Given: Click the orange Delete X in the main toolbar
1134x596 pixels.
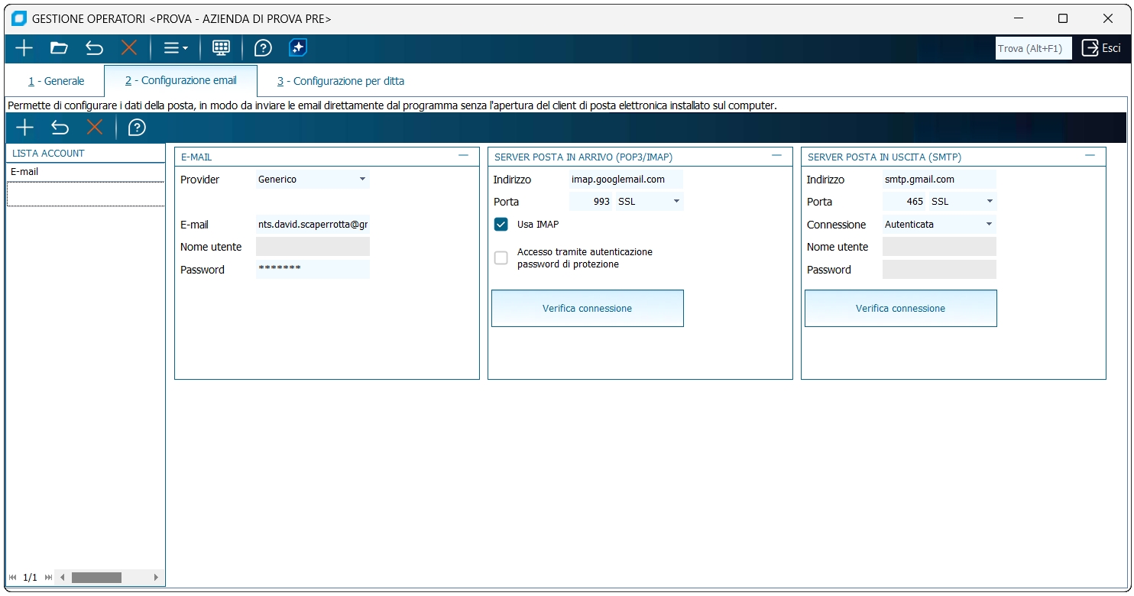Looking at the screenshot, I should click(129, 48).
